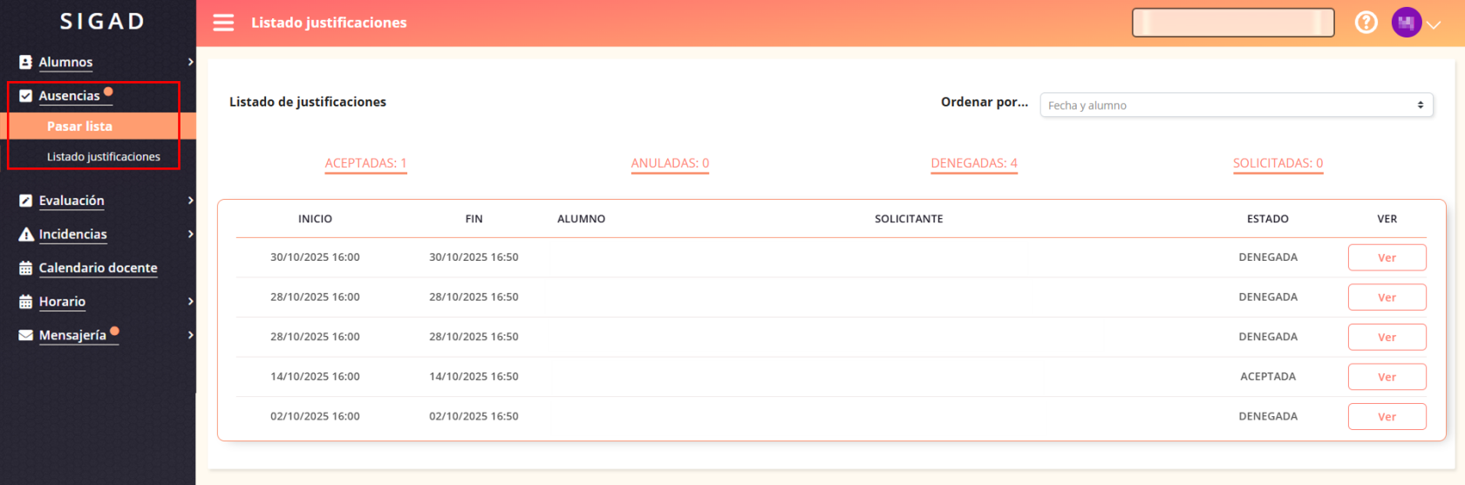Show DENEGADAS: 4 justifications
1465x485 pixels.
click(973, 163)
